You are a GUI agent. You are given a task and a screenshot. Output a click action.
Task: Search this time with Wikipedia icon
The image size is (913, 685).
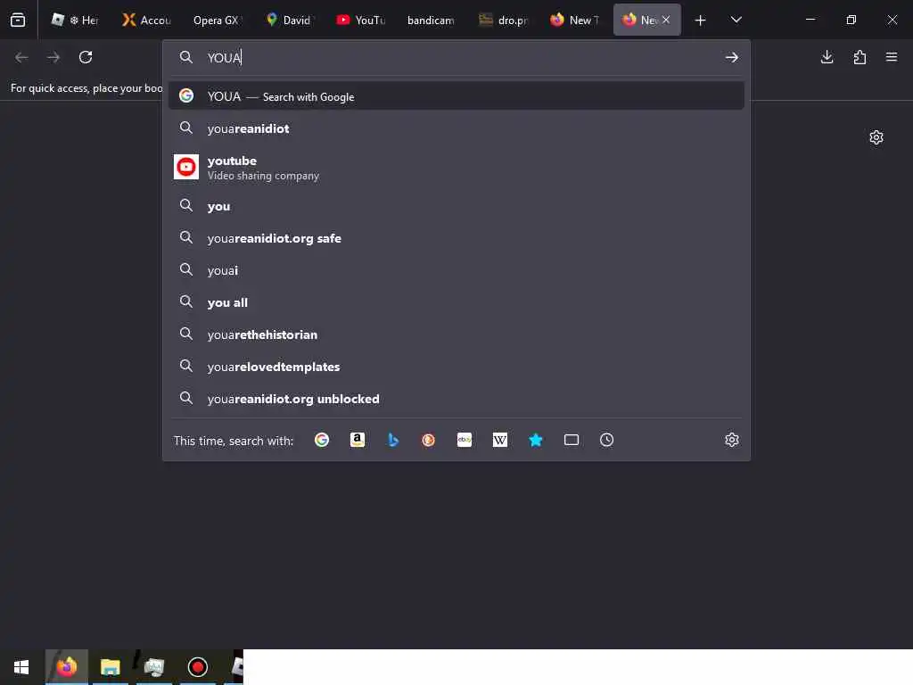(x=499, y=440)
